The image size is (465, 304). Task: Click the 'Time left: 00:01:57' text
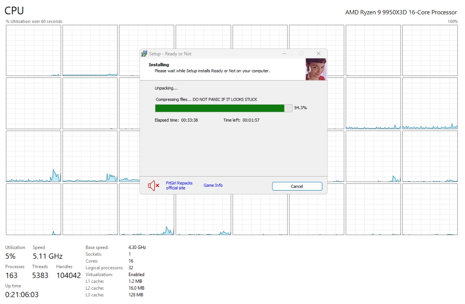[241, 120]
